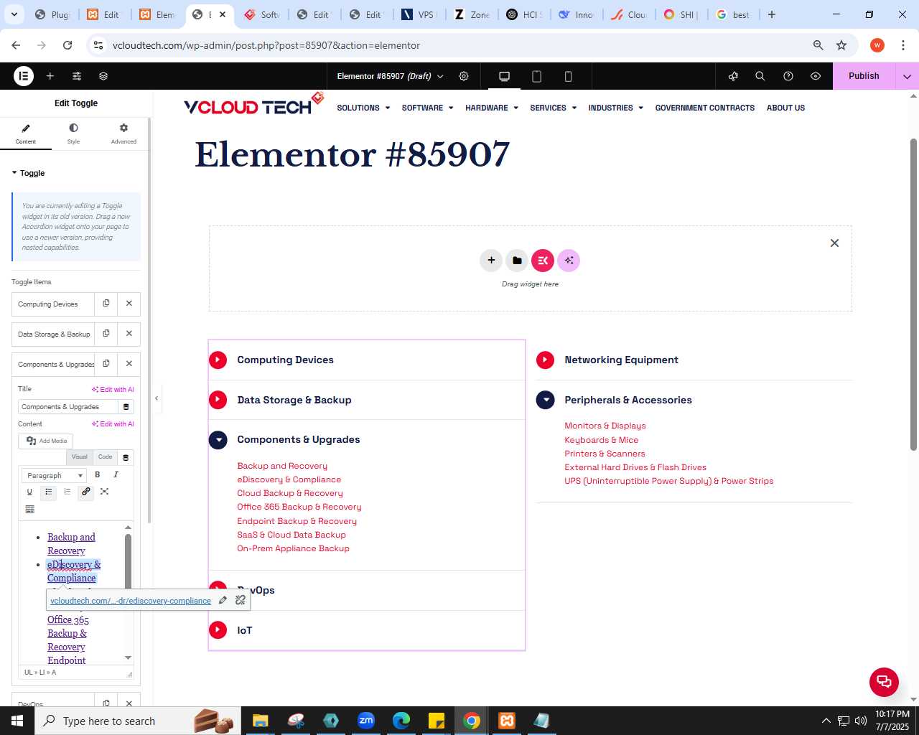Viewport: 919px width, 735px height.
Task: Open Site Settings sliders icon
Action: tap(77, 76)
